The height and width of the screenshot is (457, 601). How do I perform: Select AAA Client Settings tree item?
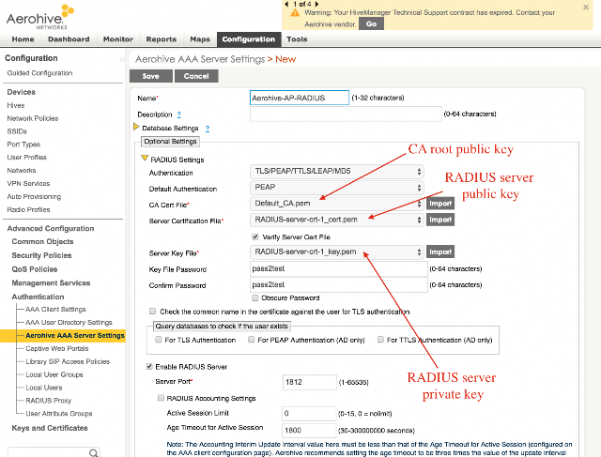(55, 309)
